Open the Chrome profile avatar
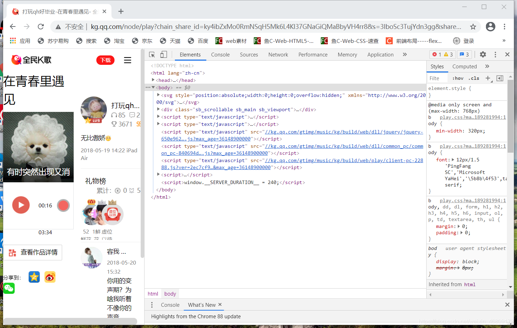The image size is (517, 328). click(490, 26)
